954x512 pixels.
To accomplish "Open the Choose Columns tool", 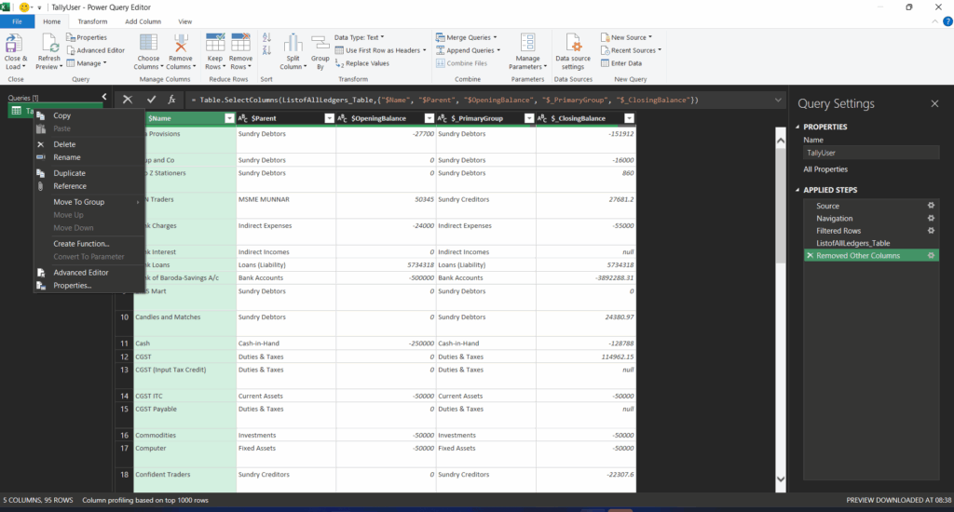I will (148, 45).
